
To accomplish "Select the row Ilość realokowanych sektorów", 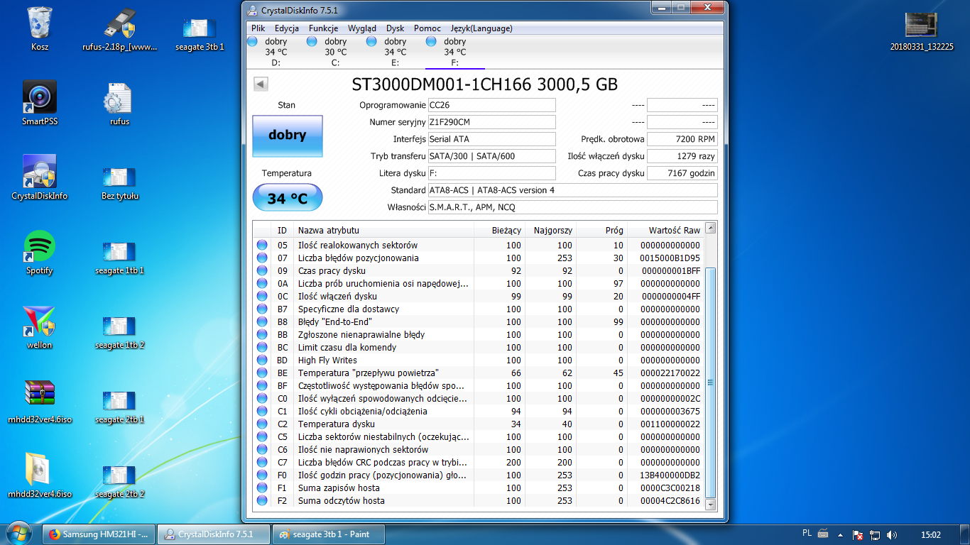I will click(x=479, y=245).
